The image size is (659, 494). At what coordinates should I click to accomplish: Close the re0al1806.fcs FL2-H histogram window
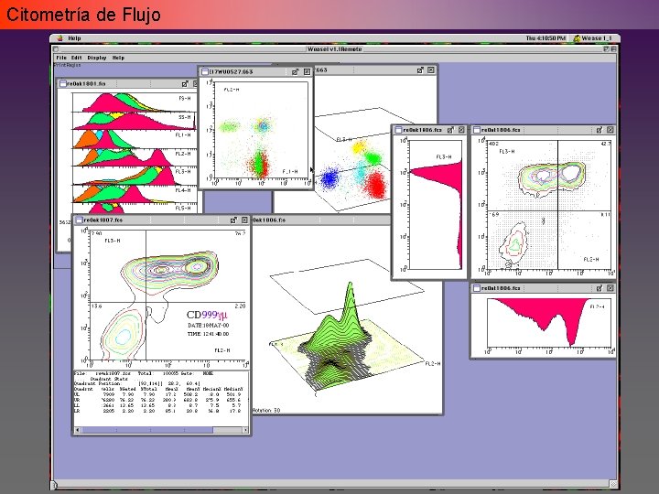point(610,288)
